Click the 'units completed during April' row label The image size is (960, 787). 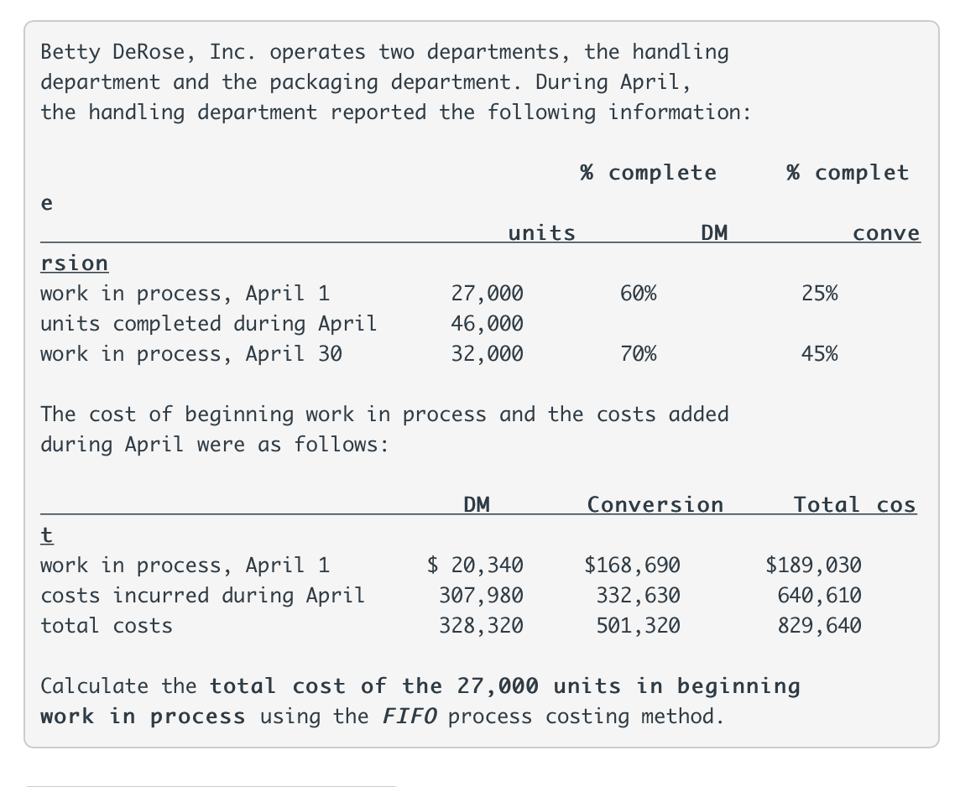tap(208, 324)
